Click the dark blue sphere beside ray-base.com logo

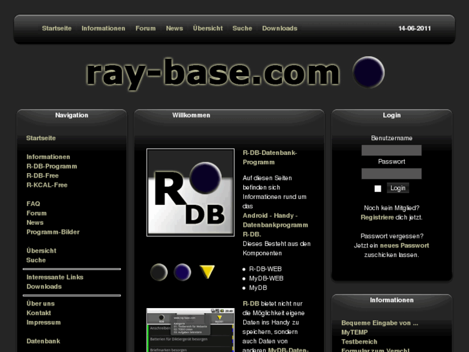[368, 72]
